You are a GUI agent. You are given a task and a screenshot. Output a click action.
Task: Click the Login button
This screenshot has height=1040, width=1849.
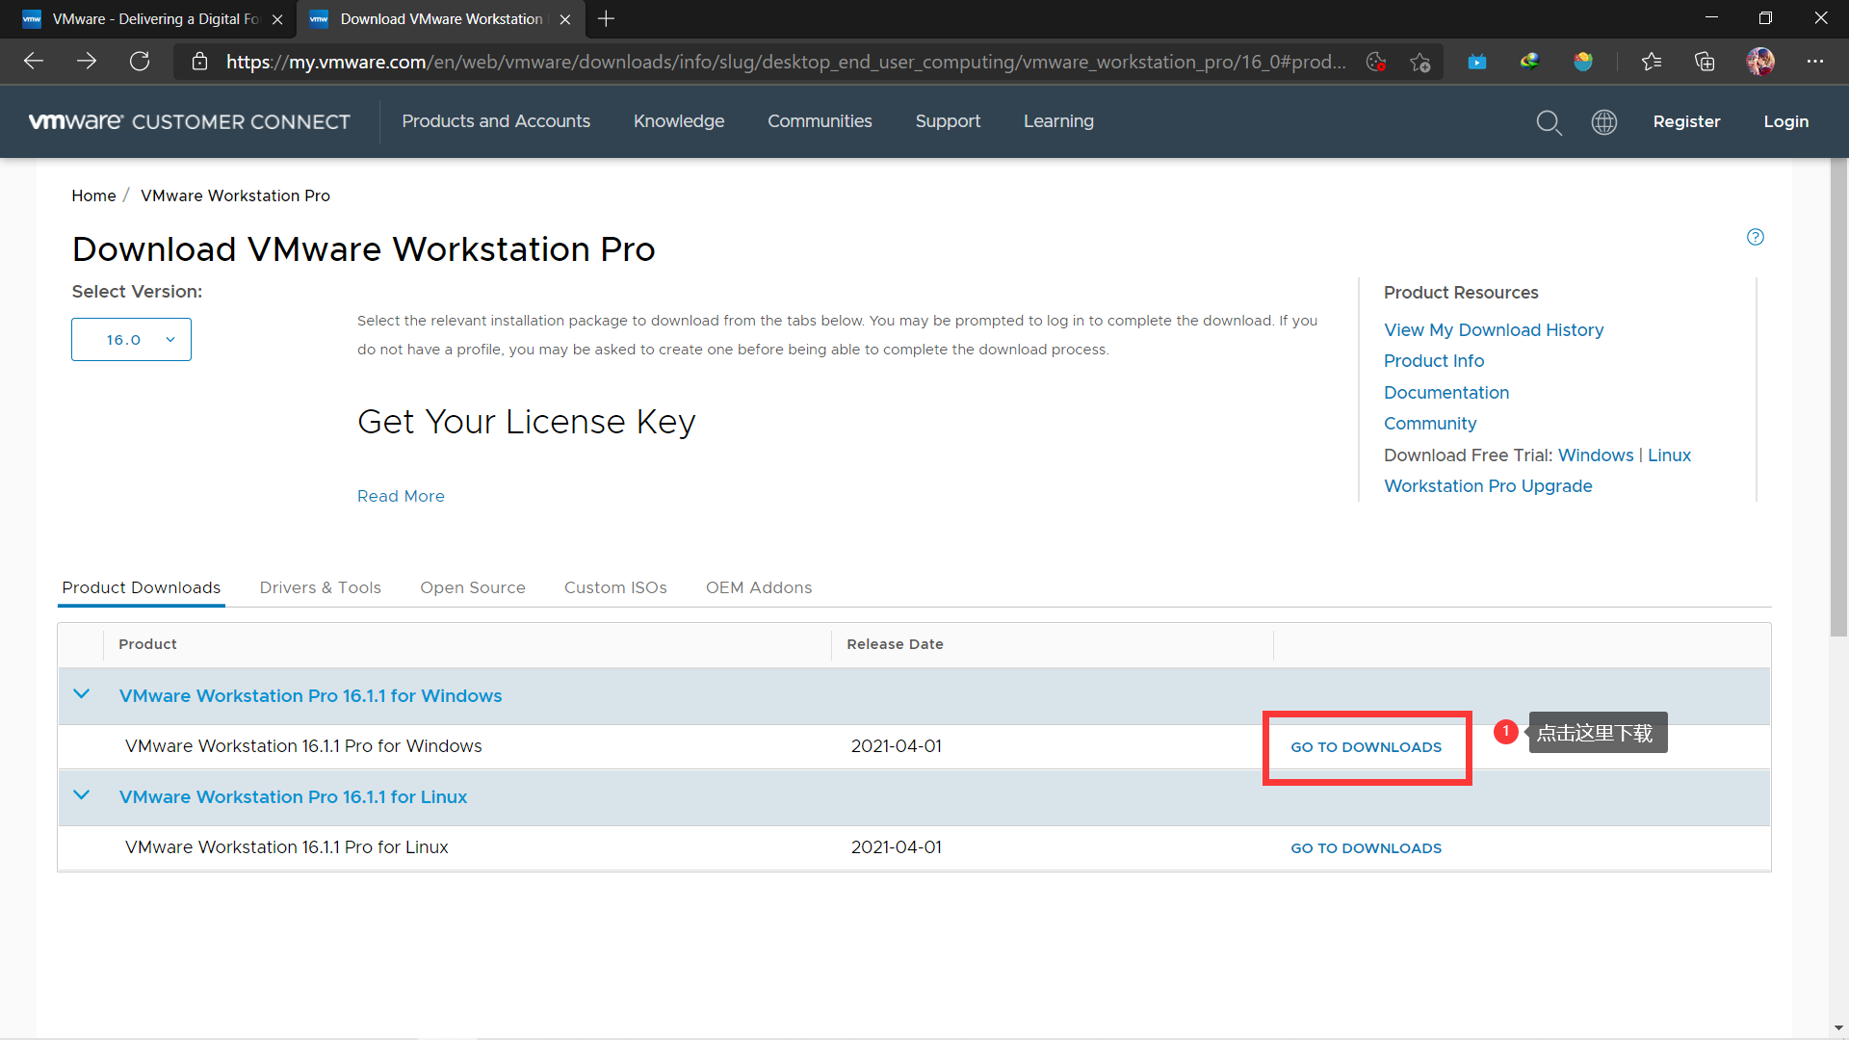pyautogui.click(x=1785, y=121)
